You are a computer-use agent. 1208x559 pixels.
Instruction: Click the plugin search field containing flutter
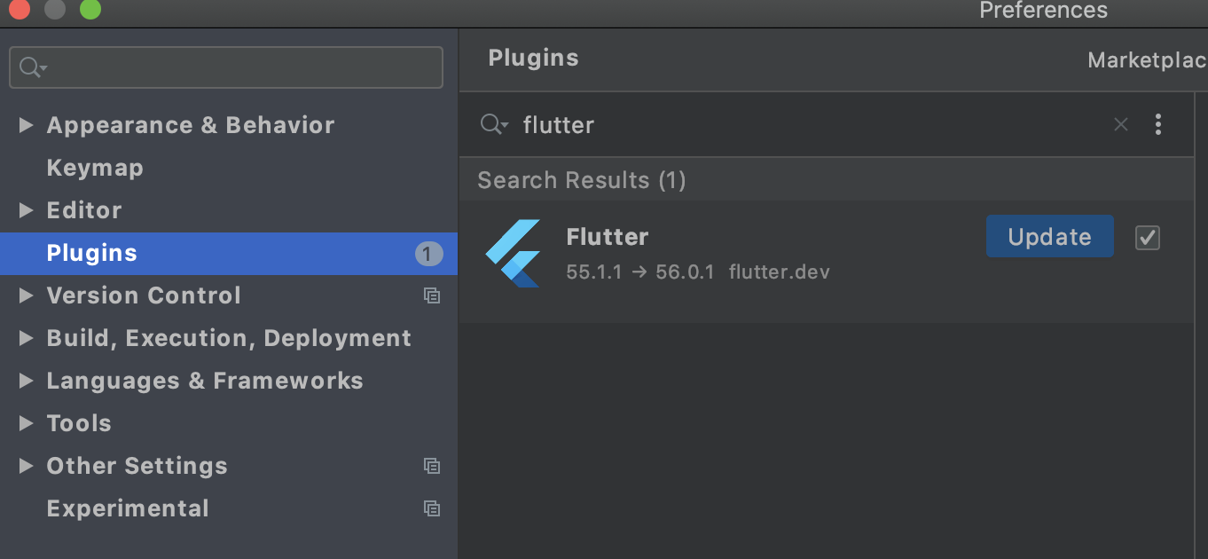pos(798,125)
